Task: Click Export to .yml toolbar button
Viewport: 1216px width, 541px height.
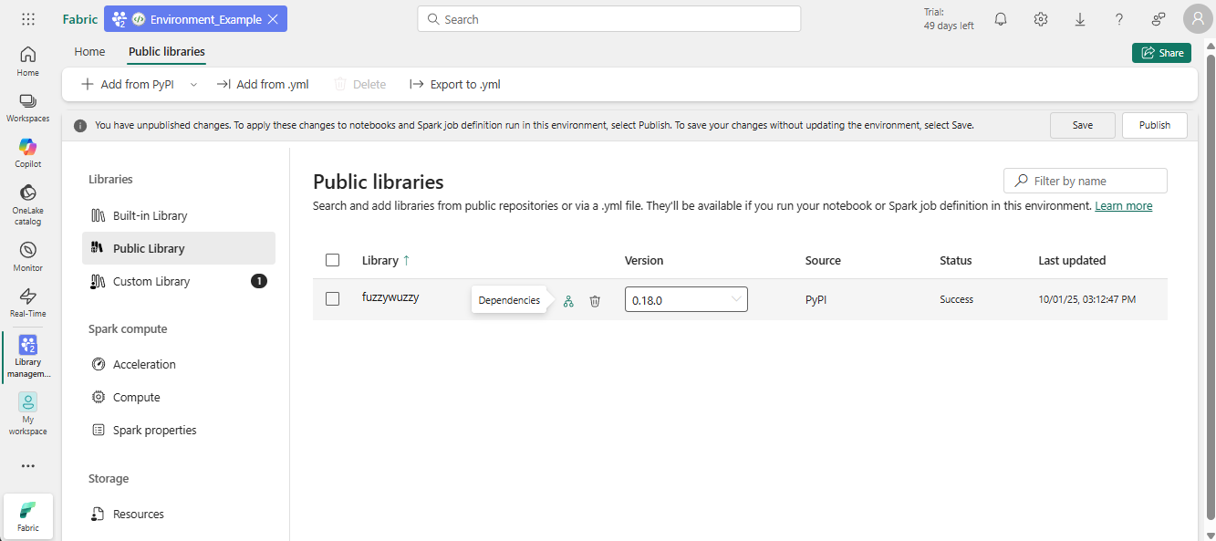Action: click(455, 84)
